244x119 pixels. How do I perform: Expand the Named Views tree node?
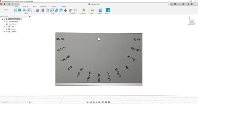(4, 24)
